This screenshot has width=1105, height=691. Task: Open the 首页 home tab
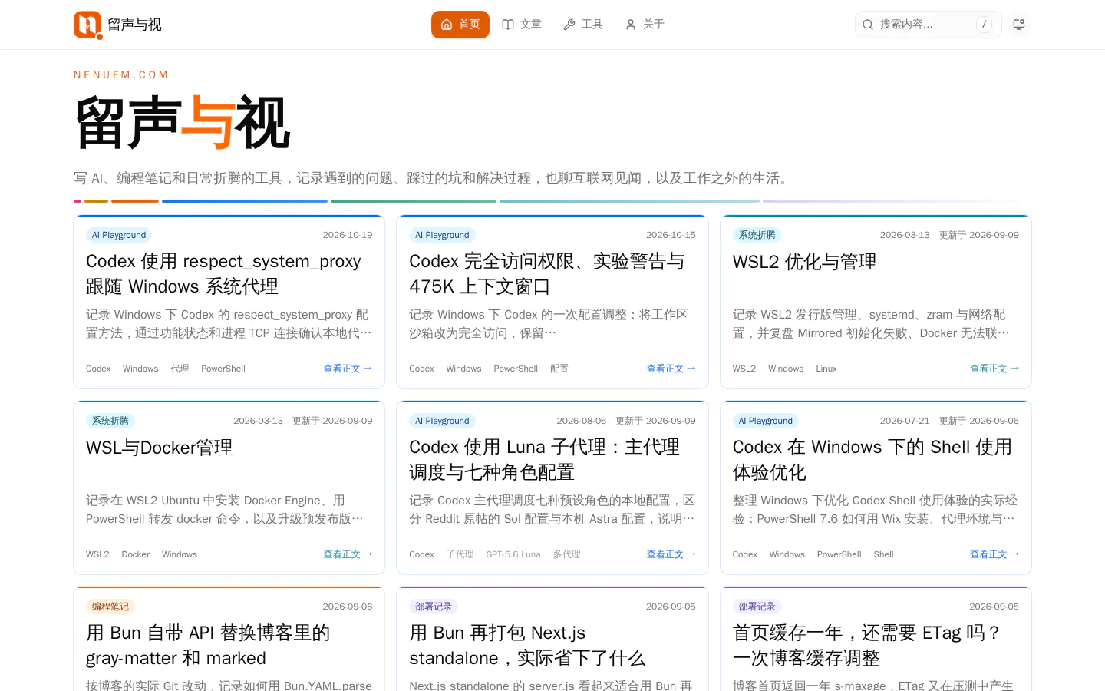tap(460, 25)
